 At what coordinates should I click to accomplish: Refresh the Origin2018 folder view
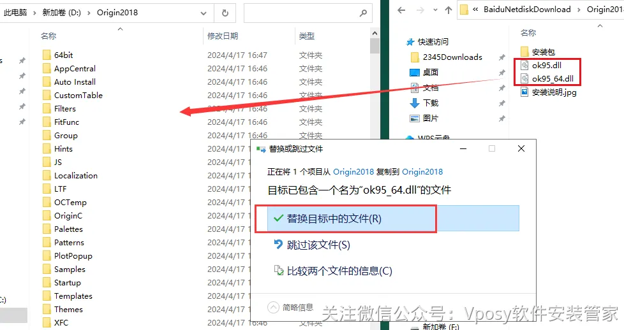[225, 13]
